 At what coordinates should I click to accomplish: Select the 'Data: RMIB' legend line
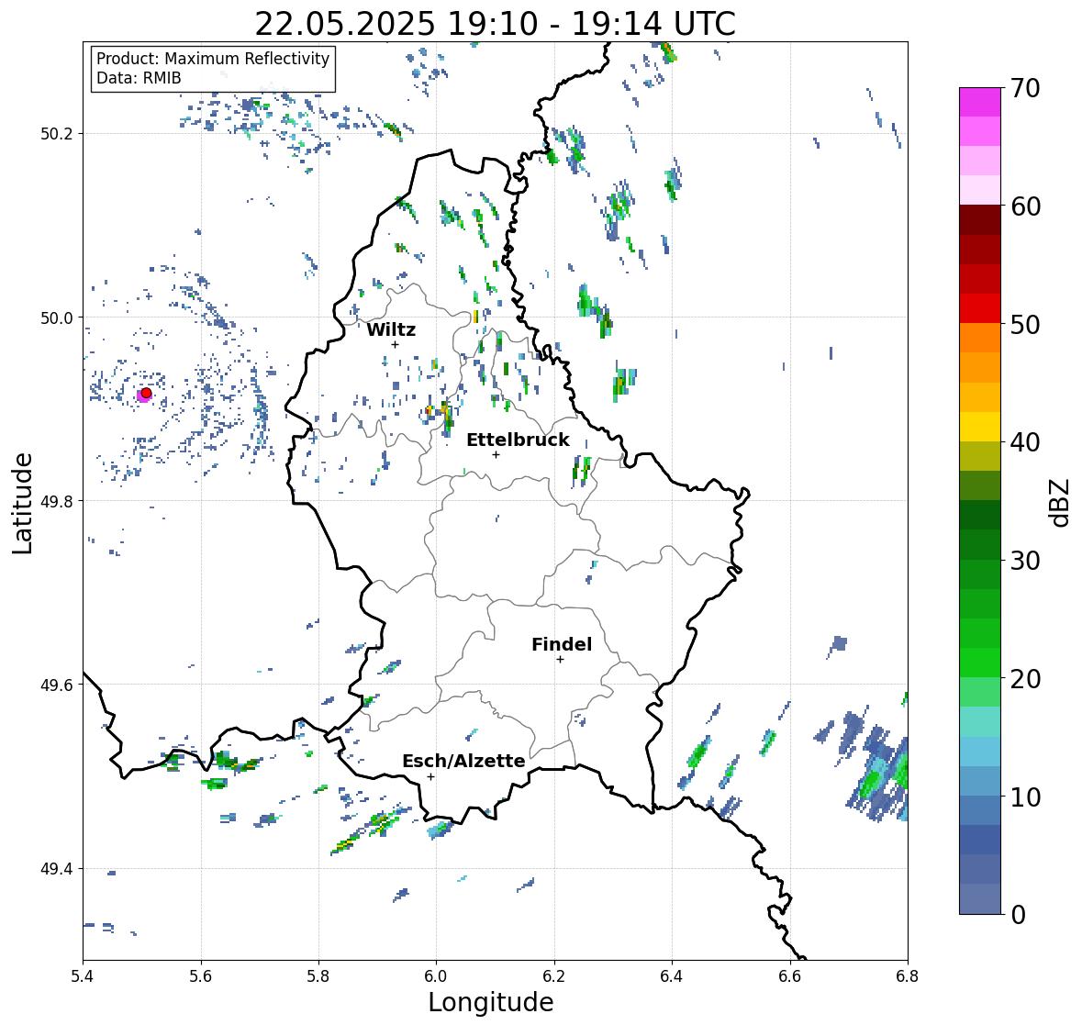click(139, 78)
